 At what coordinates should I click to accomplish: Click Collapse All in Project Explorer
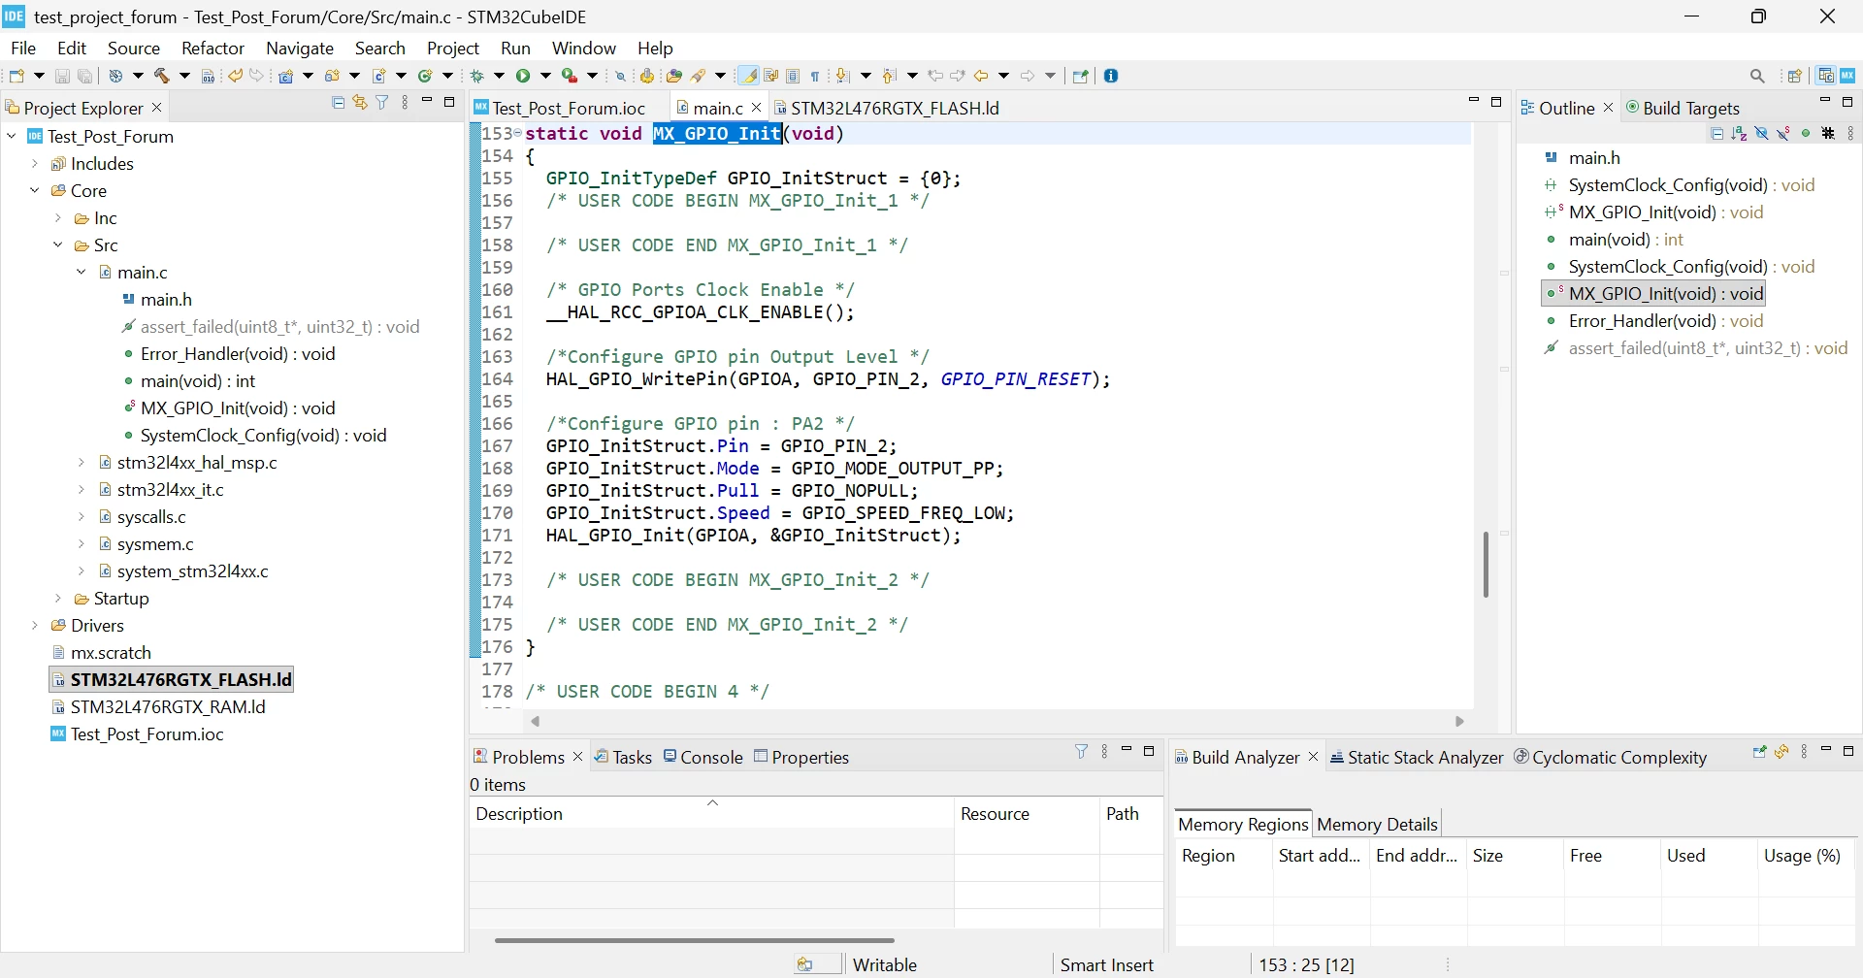click(338, 102)
